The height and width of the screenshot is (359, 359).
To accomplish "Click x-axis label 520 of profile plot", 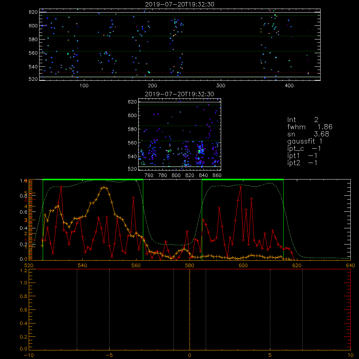I will 29,265.
